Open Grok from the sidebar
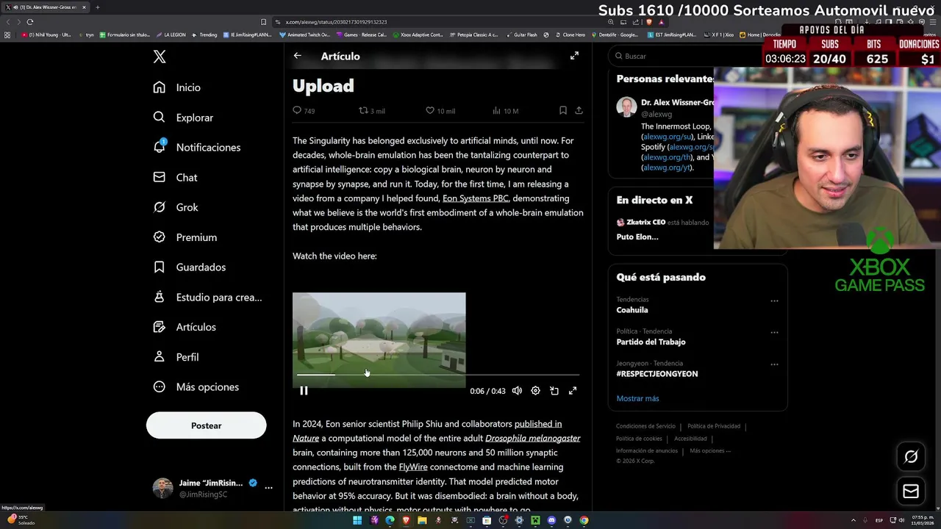Image resolution: width=941 pixels, height=529 pixels. coord(176,207)
